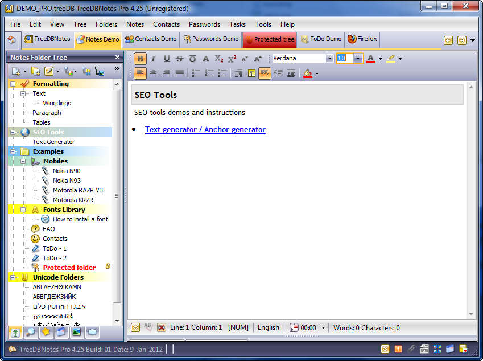Open the timer dropdown next to 00:00

click(323, 328)
